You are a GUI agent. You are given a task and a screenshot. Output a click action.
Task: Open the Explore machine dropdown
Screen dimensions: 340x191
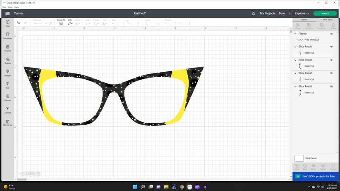point(302,14)
